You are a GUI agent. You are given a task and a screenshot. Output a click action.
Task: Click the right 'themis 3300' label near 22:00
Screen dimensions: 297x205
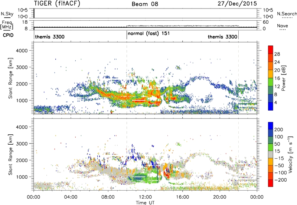click(222, 37)
